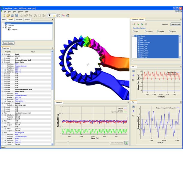Viewport: 183px width, 180px height.
Task: Click the top square icon in Plot 1
Action: pos(133,107)
